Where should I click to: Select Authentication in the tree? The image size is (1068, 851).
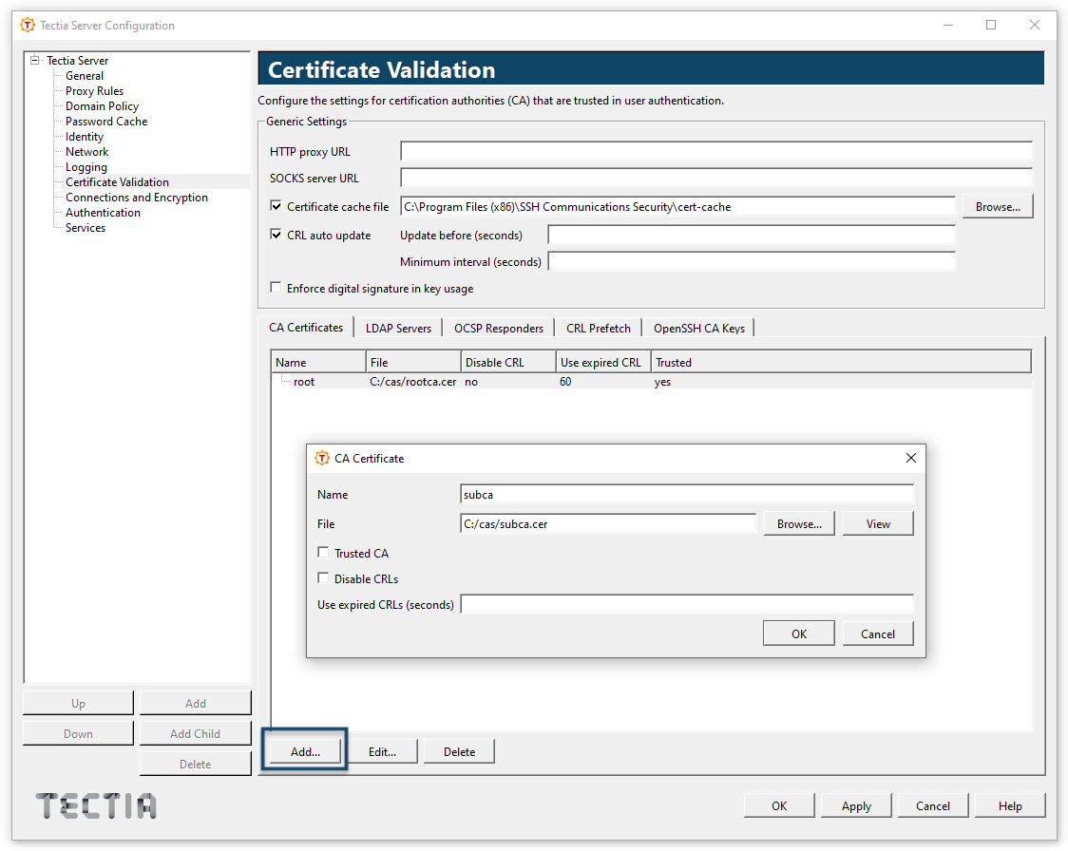(x=103, y=213)
